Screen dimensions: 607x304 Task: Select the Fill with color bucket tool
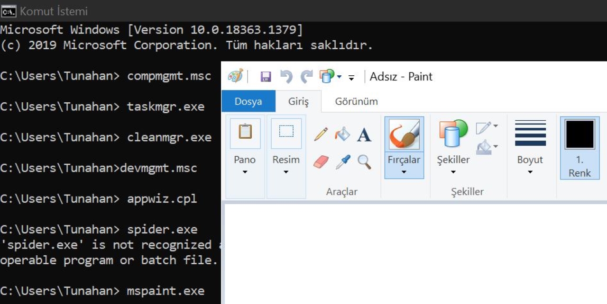tap(342, 134)
